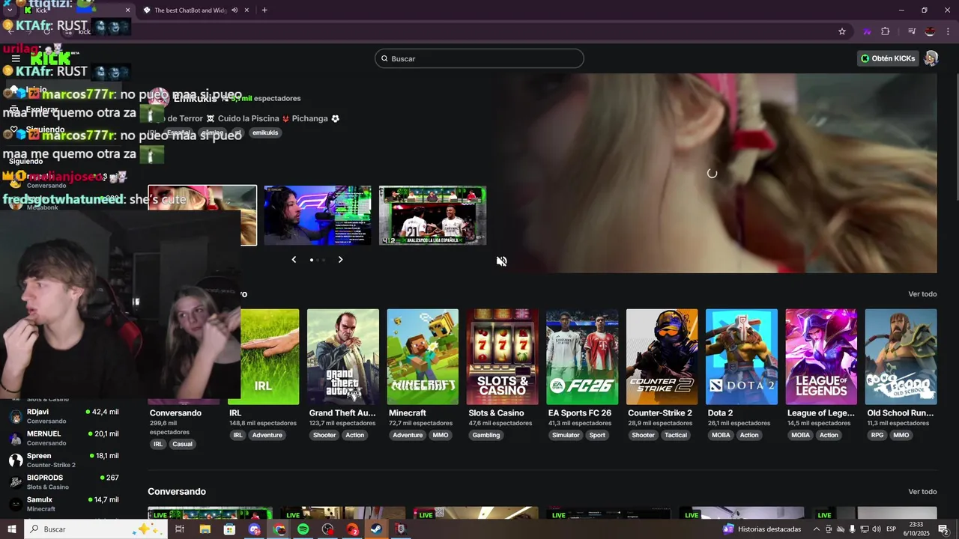Click Ver todo in Conversando section
959x539 pixels.
coord(922,492)
